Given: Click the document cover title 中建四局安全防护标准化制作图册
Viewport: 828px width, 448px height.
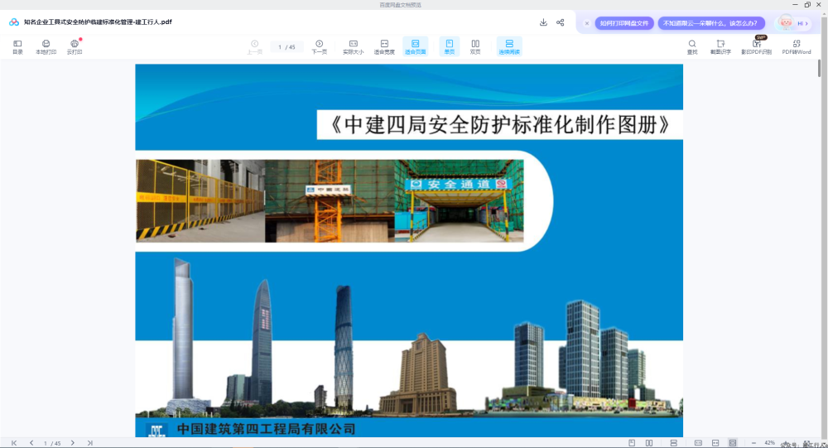Looking at the screenshot, I should click(x=499, y=125).
